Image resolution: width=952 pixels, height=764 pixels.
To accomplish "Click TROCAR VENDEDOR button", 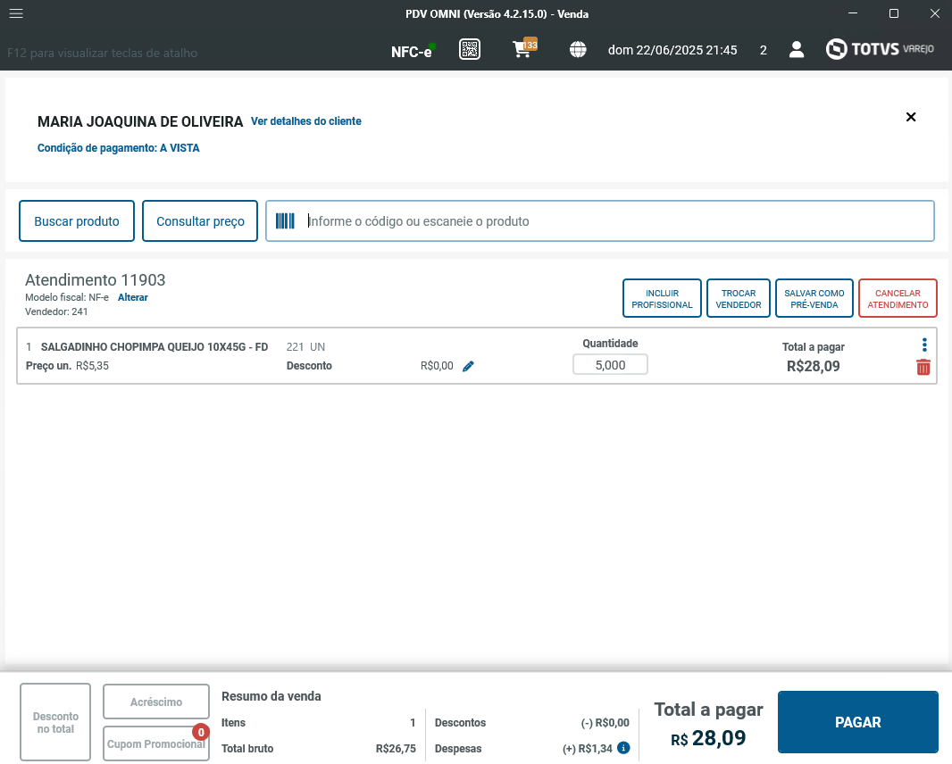I will (x=739, y=298).
